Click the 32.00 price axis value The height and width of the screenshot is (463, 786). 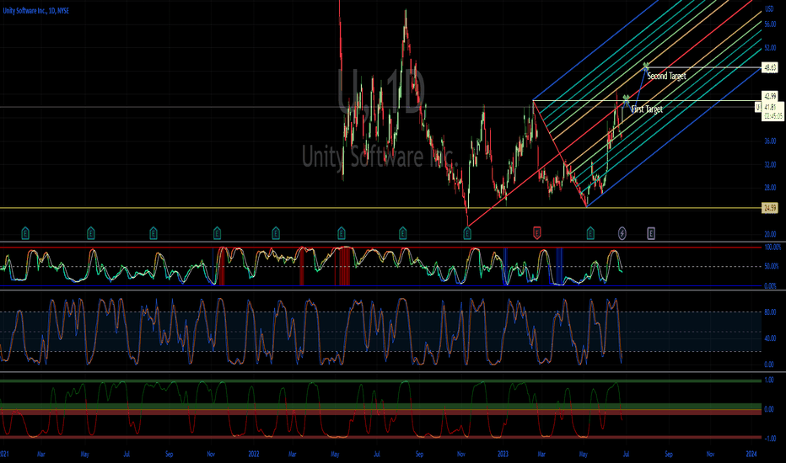[770, 164]
